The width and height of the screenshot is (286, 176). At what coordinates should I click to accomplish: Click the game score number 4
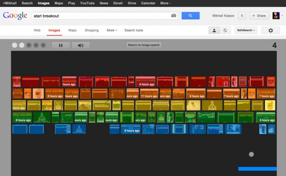tap(274, 45)
